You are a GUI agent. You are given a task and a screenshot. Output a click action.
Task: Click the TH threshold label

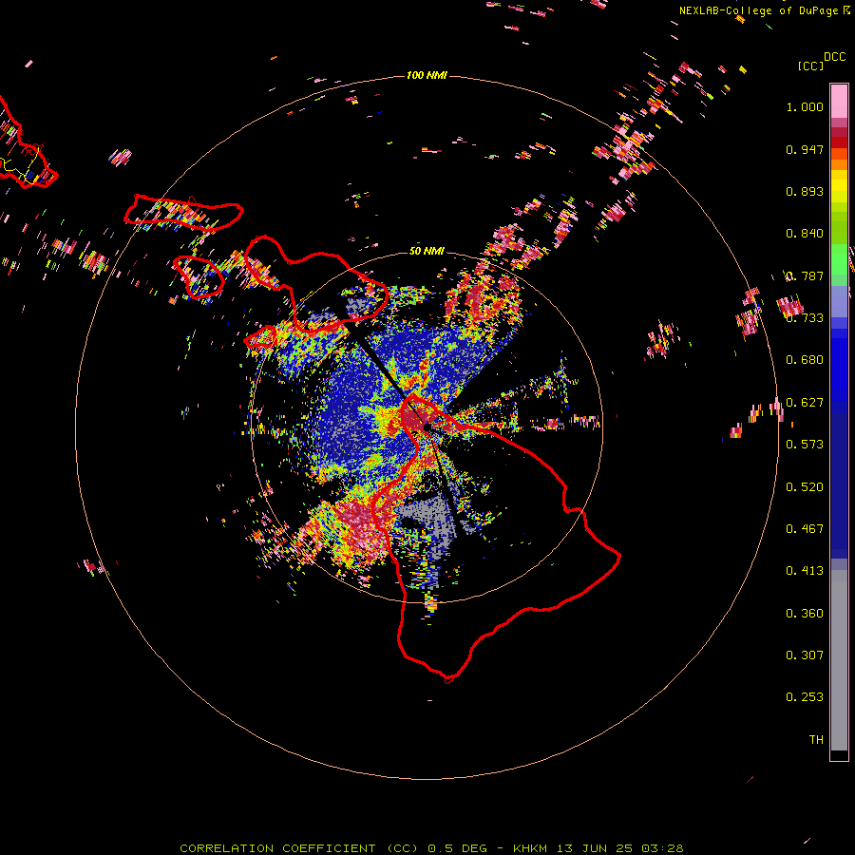tap(816, 740)
